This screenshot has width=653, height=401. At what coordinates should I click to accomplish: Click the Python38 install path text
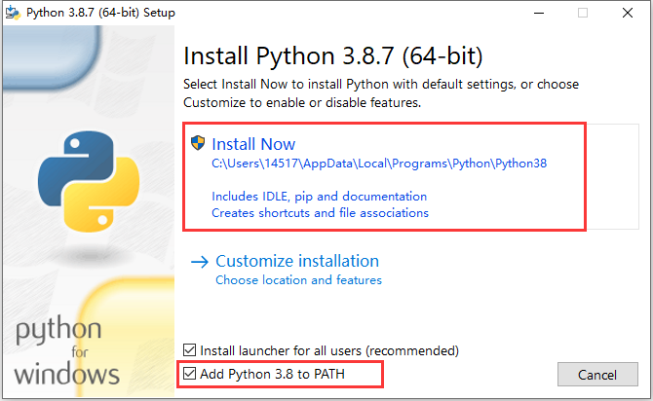click(x=379, y=164)
